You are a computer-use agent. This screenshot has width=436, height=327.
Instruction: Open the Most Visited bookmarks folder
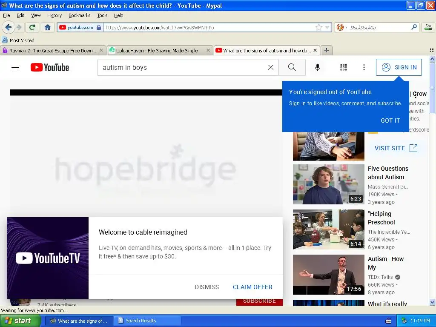(18, 40)
